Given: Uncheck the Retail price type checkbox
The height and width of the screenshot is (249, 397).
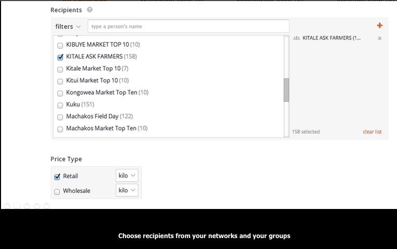Looking at the screenshot, I should click(57, 177).
